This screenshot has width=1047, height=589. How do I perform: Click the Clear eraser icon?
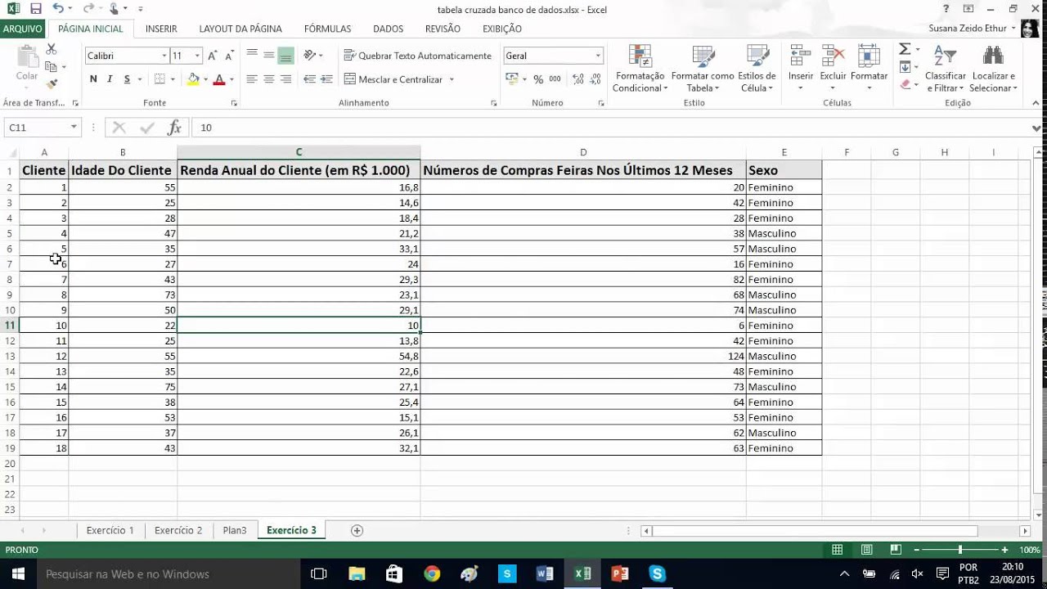(905, 83)
